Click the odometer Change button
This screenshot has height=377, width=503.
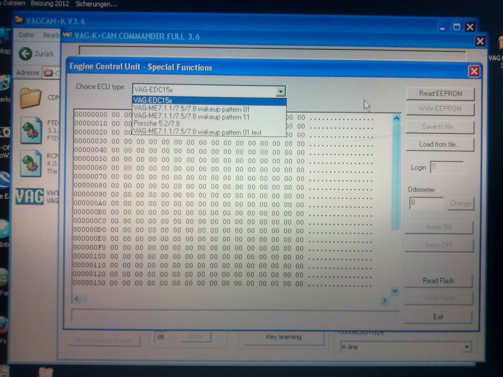tap(461, 204)
